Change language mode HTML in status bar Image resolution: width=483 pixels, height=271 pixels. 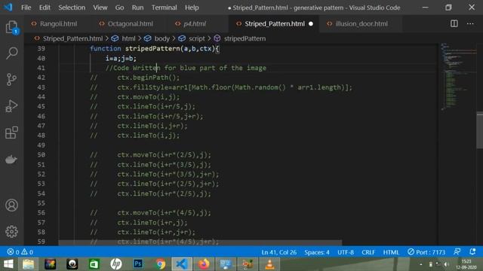point(391,252)
